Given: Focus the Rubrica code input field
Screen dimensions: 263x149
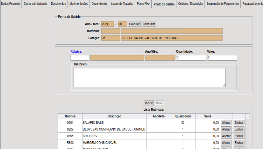Looking at the screenshot, I should click(x=80, y=58).
